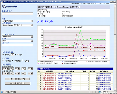Open the report end month dropdown
This screenshot has height=94, width=117.
click(13, 73)
